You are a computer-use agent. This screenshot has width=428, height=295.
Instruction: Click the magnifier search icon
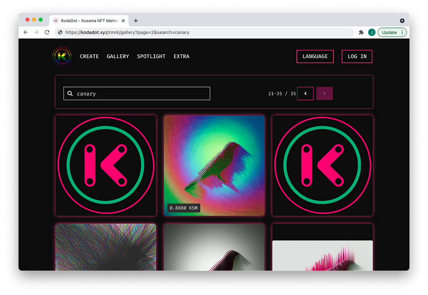(x=70, y=93)
